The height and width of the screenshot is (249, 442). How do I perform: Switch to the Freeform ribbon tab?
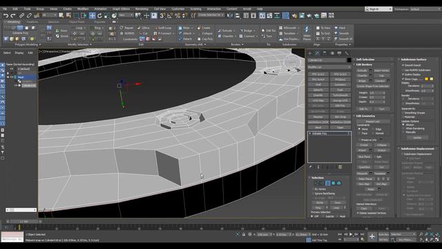[x=32, y=21]
